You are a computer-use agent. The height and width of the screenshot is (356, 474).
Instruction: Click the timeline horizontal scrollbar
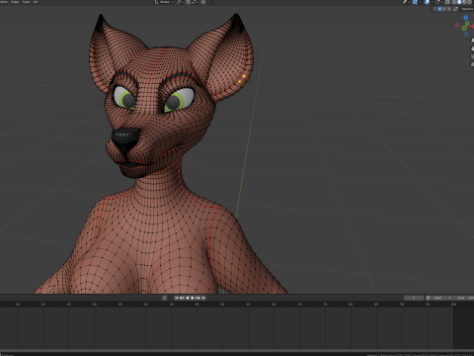[237, 350]
